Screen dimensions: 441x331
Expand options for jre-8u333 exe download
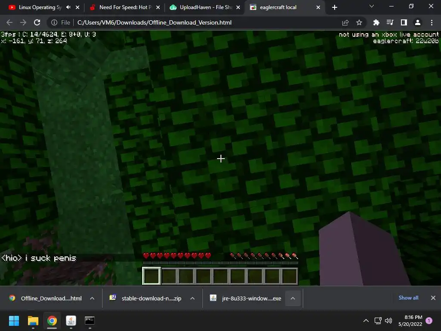click(x=293, y=298)
